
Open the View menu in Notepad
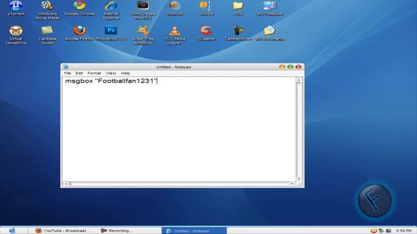pos(111,73)
